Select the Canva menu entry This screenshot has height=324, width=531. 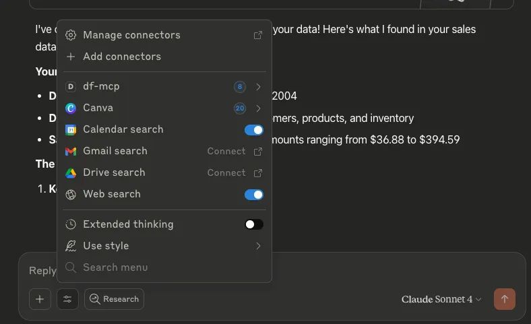click(164, 108)
